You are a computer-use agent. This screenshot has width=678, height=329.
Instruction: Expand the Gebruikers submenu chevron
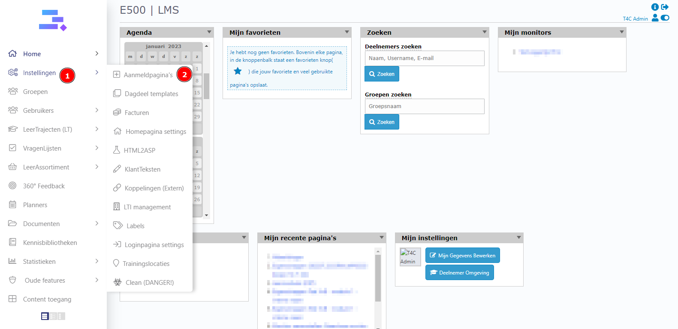click(97, 110)
